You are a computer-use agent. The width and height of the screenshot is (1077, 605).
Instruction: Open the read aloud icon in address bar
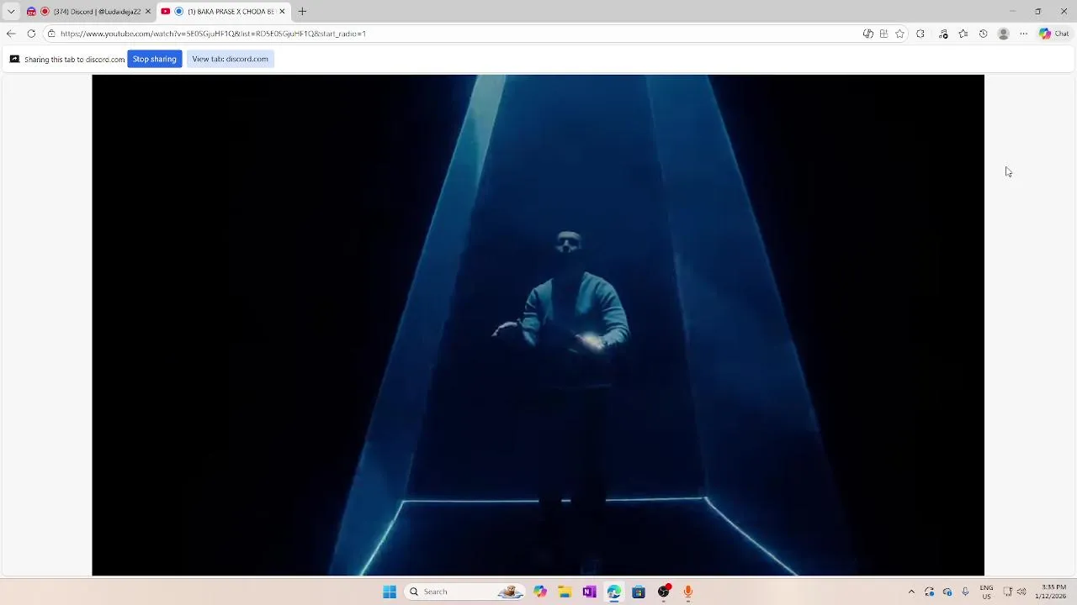point(867,34)
